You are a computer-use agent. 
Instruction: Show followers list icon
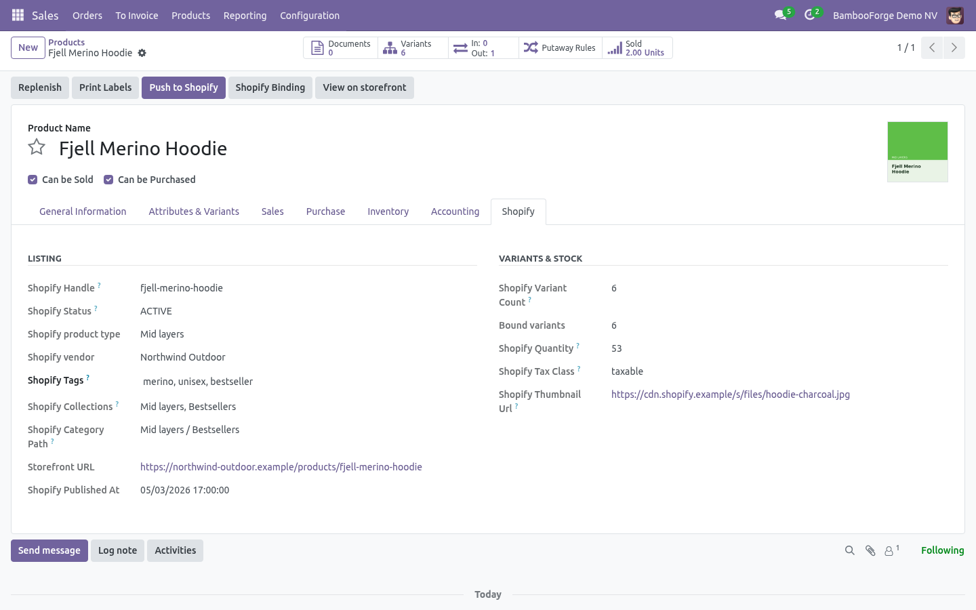[891, 550]
